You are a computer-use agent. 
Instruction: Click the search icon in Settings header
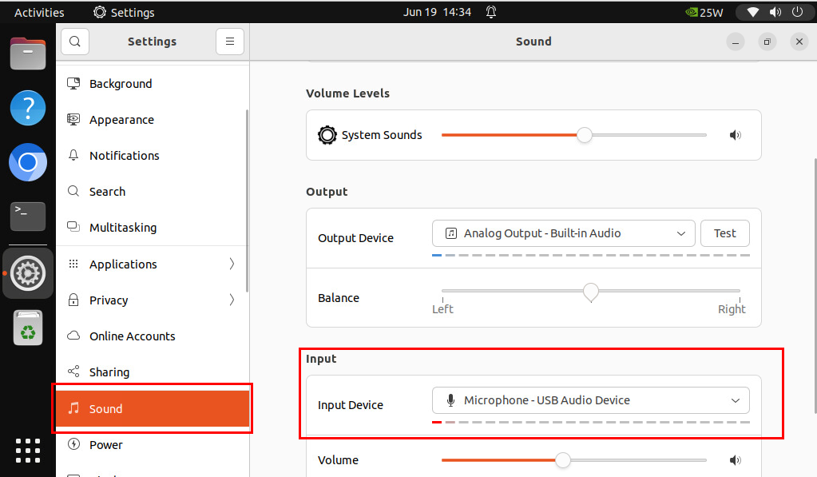point(75,42)
